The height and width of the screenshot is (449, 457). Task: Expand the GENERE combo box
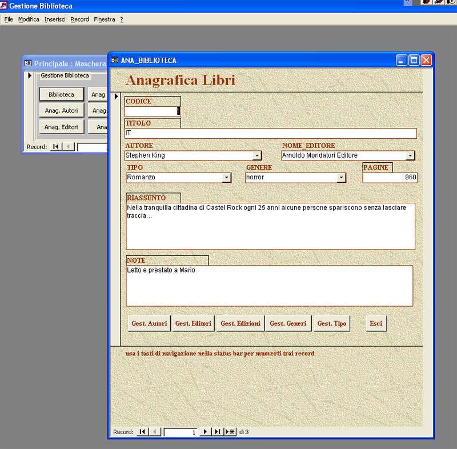click(x=341, y=178)
